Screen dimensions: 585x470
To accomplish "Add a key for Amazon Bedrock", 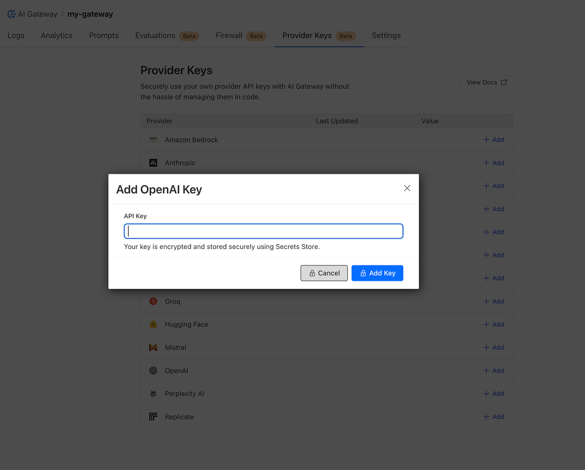I will pyautogui.click(x=493, y=140).
